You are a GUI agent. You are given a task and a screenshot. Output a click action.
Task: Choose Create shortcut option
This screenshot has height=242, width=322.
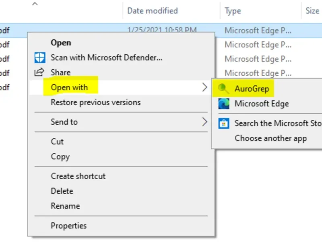click(x=78, y=176)
